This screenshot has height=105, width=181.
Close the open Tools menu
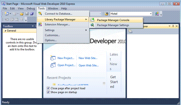click(41, 9)
